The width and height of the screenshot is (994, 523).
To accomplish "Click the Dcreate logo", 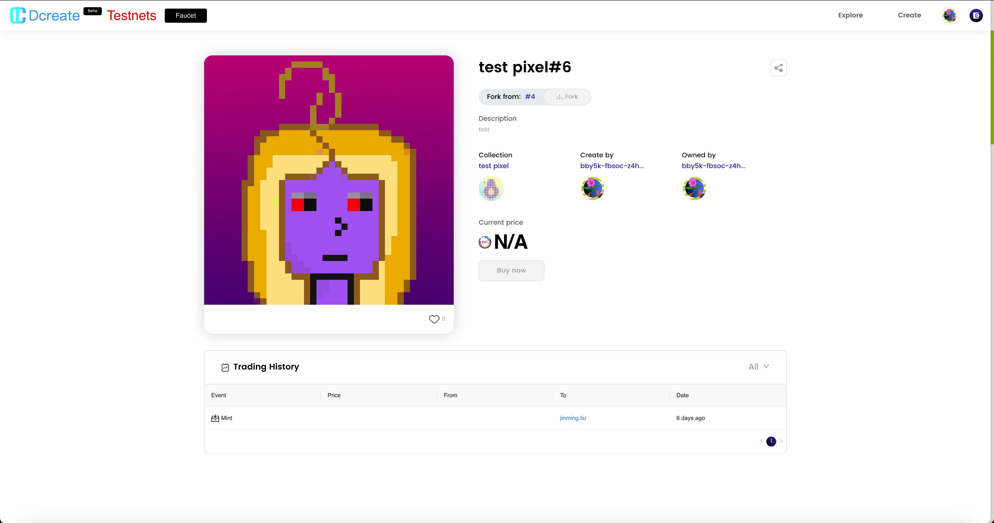I will click(x=45, y=16).
